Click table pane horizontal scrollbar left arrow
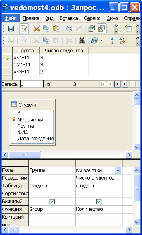The height and width of the screenshot is (235, 142). point(5,155)
